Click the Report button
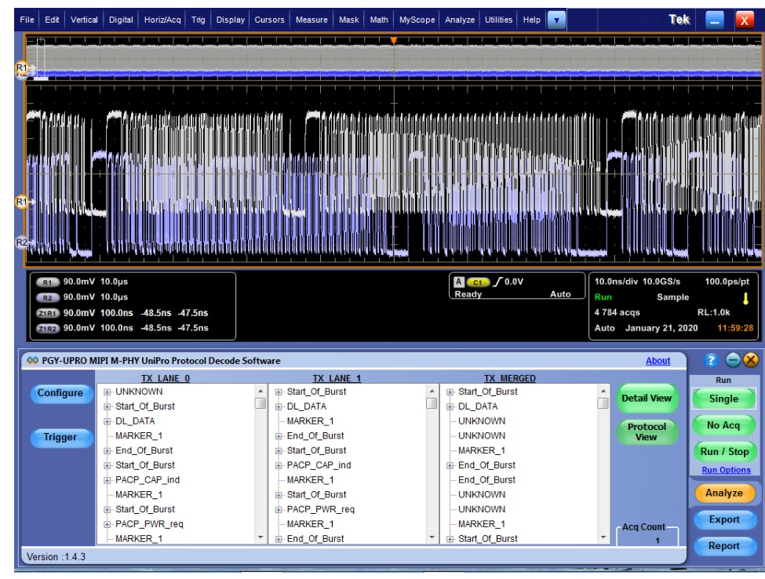 (724, 546)
